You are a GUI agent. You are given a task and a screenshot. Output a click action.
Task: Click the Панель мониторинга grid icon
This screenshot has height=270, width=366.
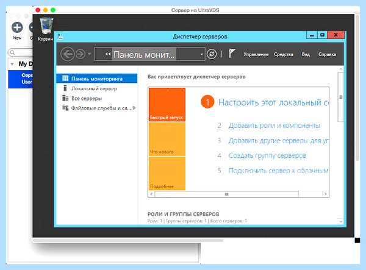[x=65, y=79]
